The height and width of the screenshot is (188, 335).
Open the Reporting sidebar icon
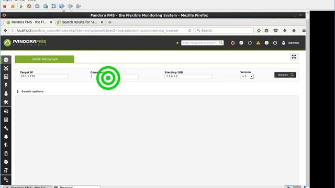tap(6, 77)
